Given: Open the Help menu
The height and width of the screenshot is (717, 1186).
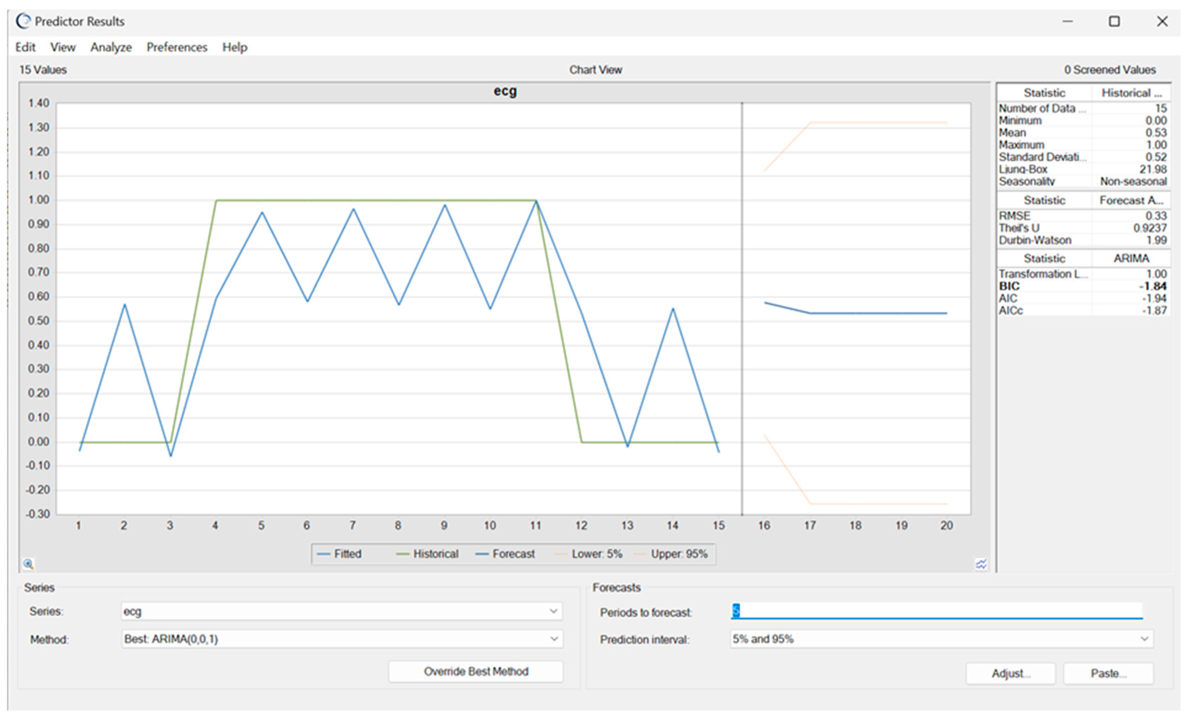Looking at the screenshot, I should tap(234, 47).
